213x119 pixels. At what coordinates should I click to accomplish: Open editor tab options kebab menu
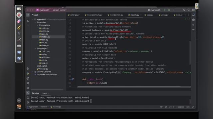[189, 15]
